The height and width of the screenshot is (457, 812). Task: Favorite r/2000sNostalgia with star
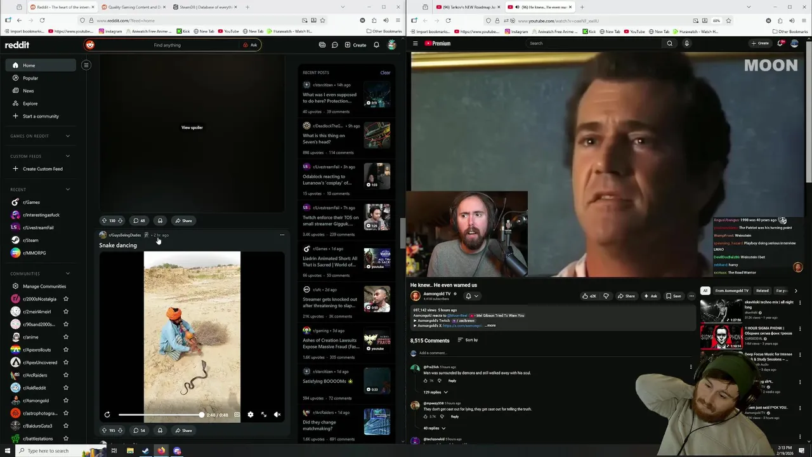[66, 299]
